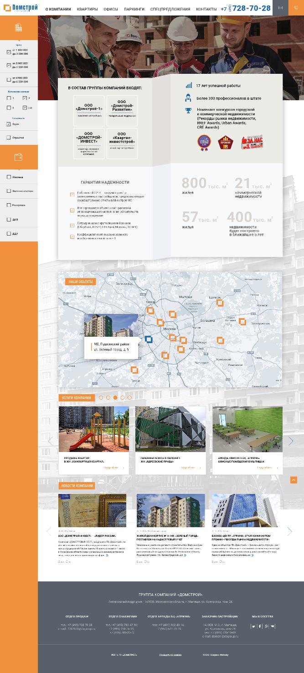Click the map marker near Щелково
Image resolution: width=304 pixels, height=673 pixels.
click(x=220, y=303)
